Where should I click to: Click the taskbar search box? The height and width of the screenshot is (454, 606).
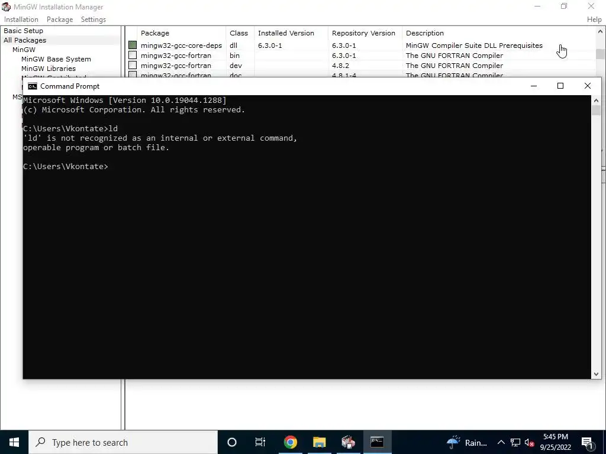[x=123, y=442]
